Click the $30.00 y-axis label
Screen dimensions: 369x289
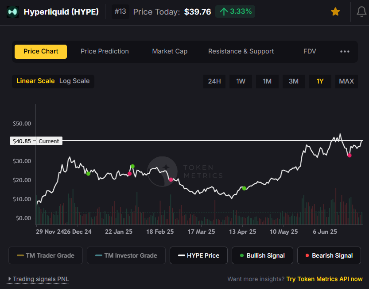[22, 161]
